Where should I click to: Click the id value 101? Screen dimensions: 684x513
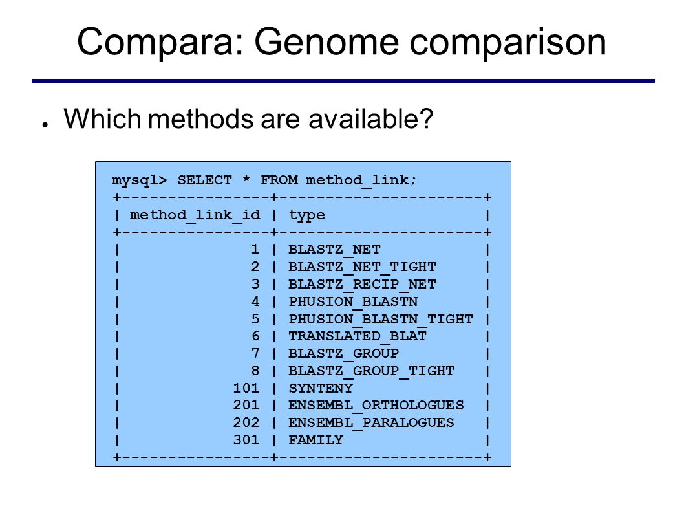point(246,388)
